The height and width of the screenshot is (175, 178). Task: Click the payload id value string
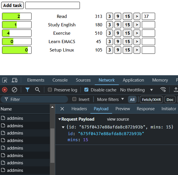(x=111, y=134)
